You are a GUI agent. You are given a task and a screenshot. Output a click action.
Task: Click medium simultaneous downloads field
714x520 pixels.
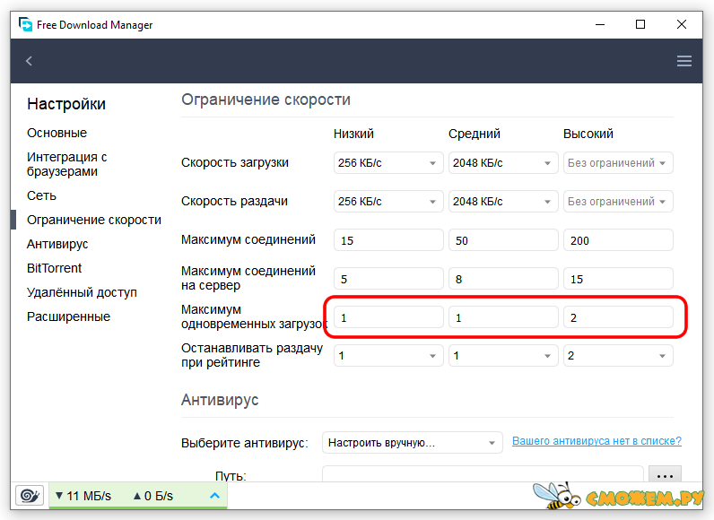[503, 317]
